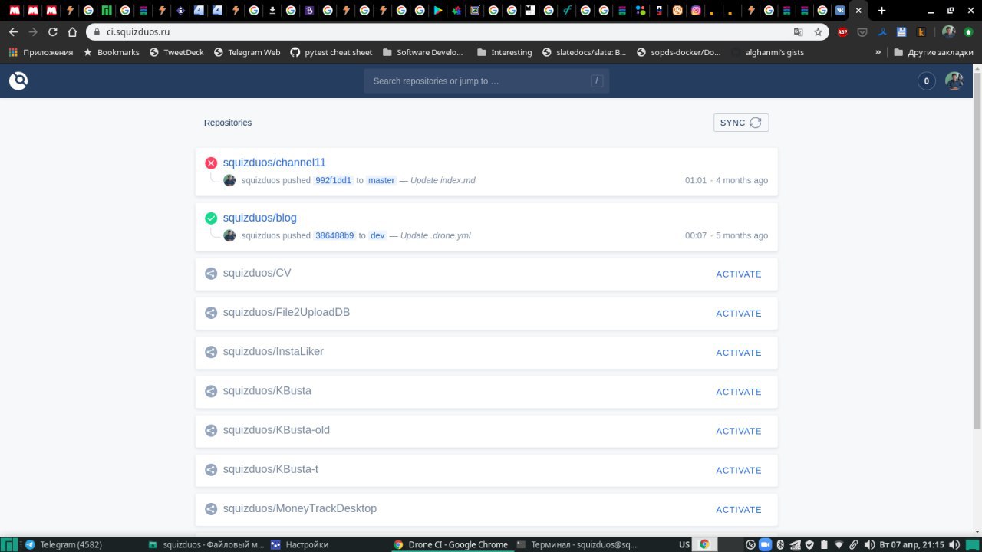Click the taskbar clock showing 21:15
This screenshot has height=552, width=982.
[x=911, y=544]
